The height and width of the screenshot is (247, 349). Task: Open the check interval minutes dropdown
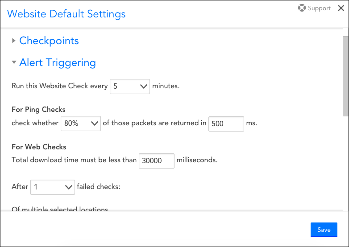pos(129,86)
